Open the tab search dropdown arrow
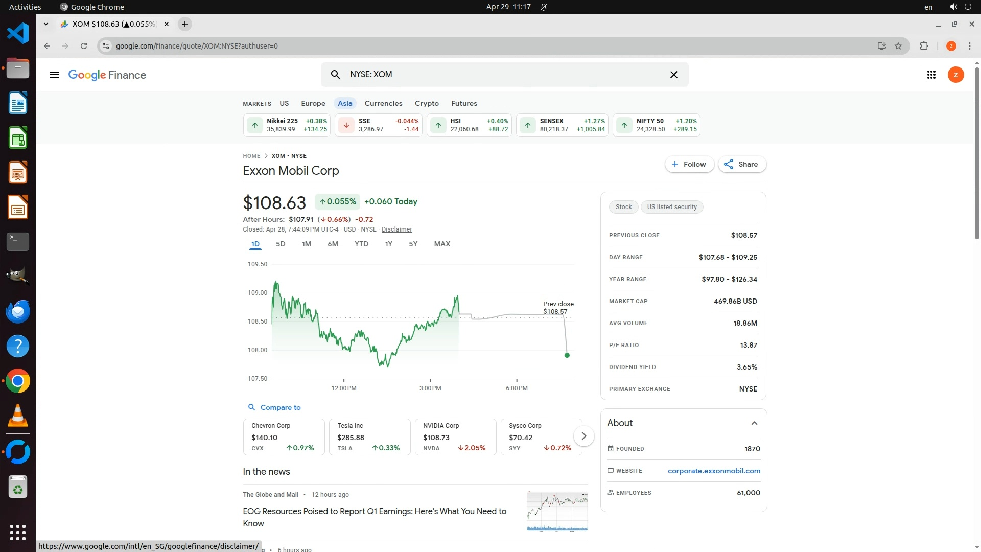This screenshot has width=981, height=552. 46,24
